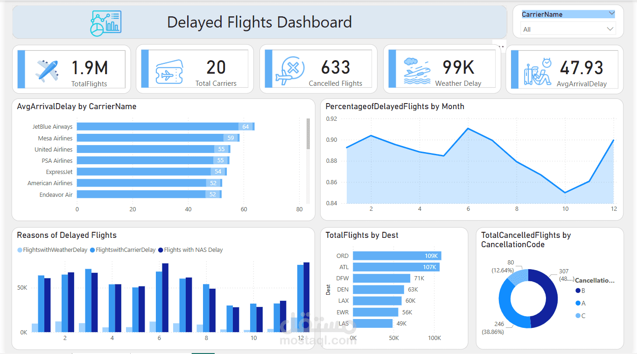The height and width of the screenshot is (354, 637).
Task: Click the Cancellatio... legend title
Action: point(595,280)
